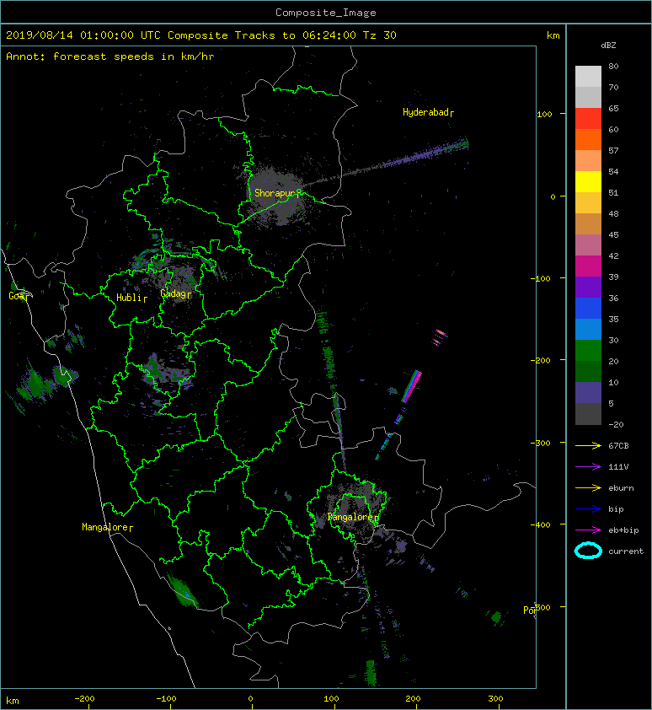Viewport: 652px width, 710px height.
Task: Click the 80 dBZ legend value
Action: 613,66
